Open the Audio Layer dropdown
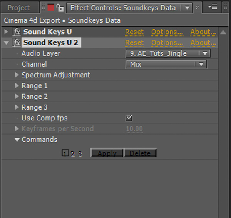 [168, 53]
